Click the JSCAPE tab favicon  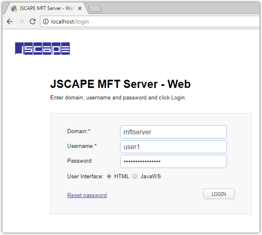tap(14, 8)
